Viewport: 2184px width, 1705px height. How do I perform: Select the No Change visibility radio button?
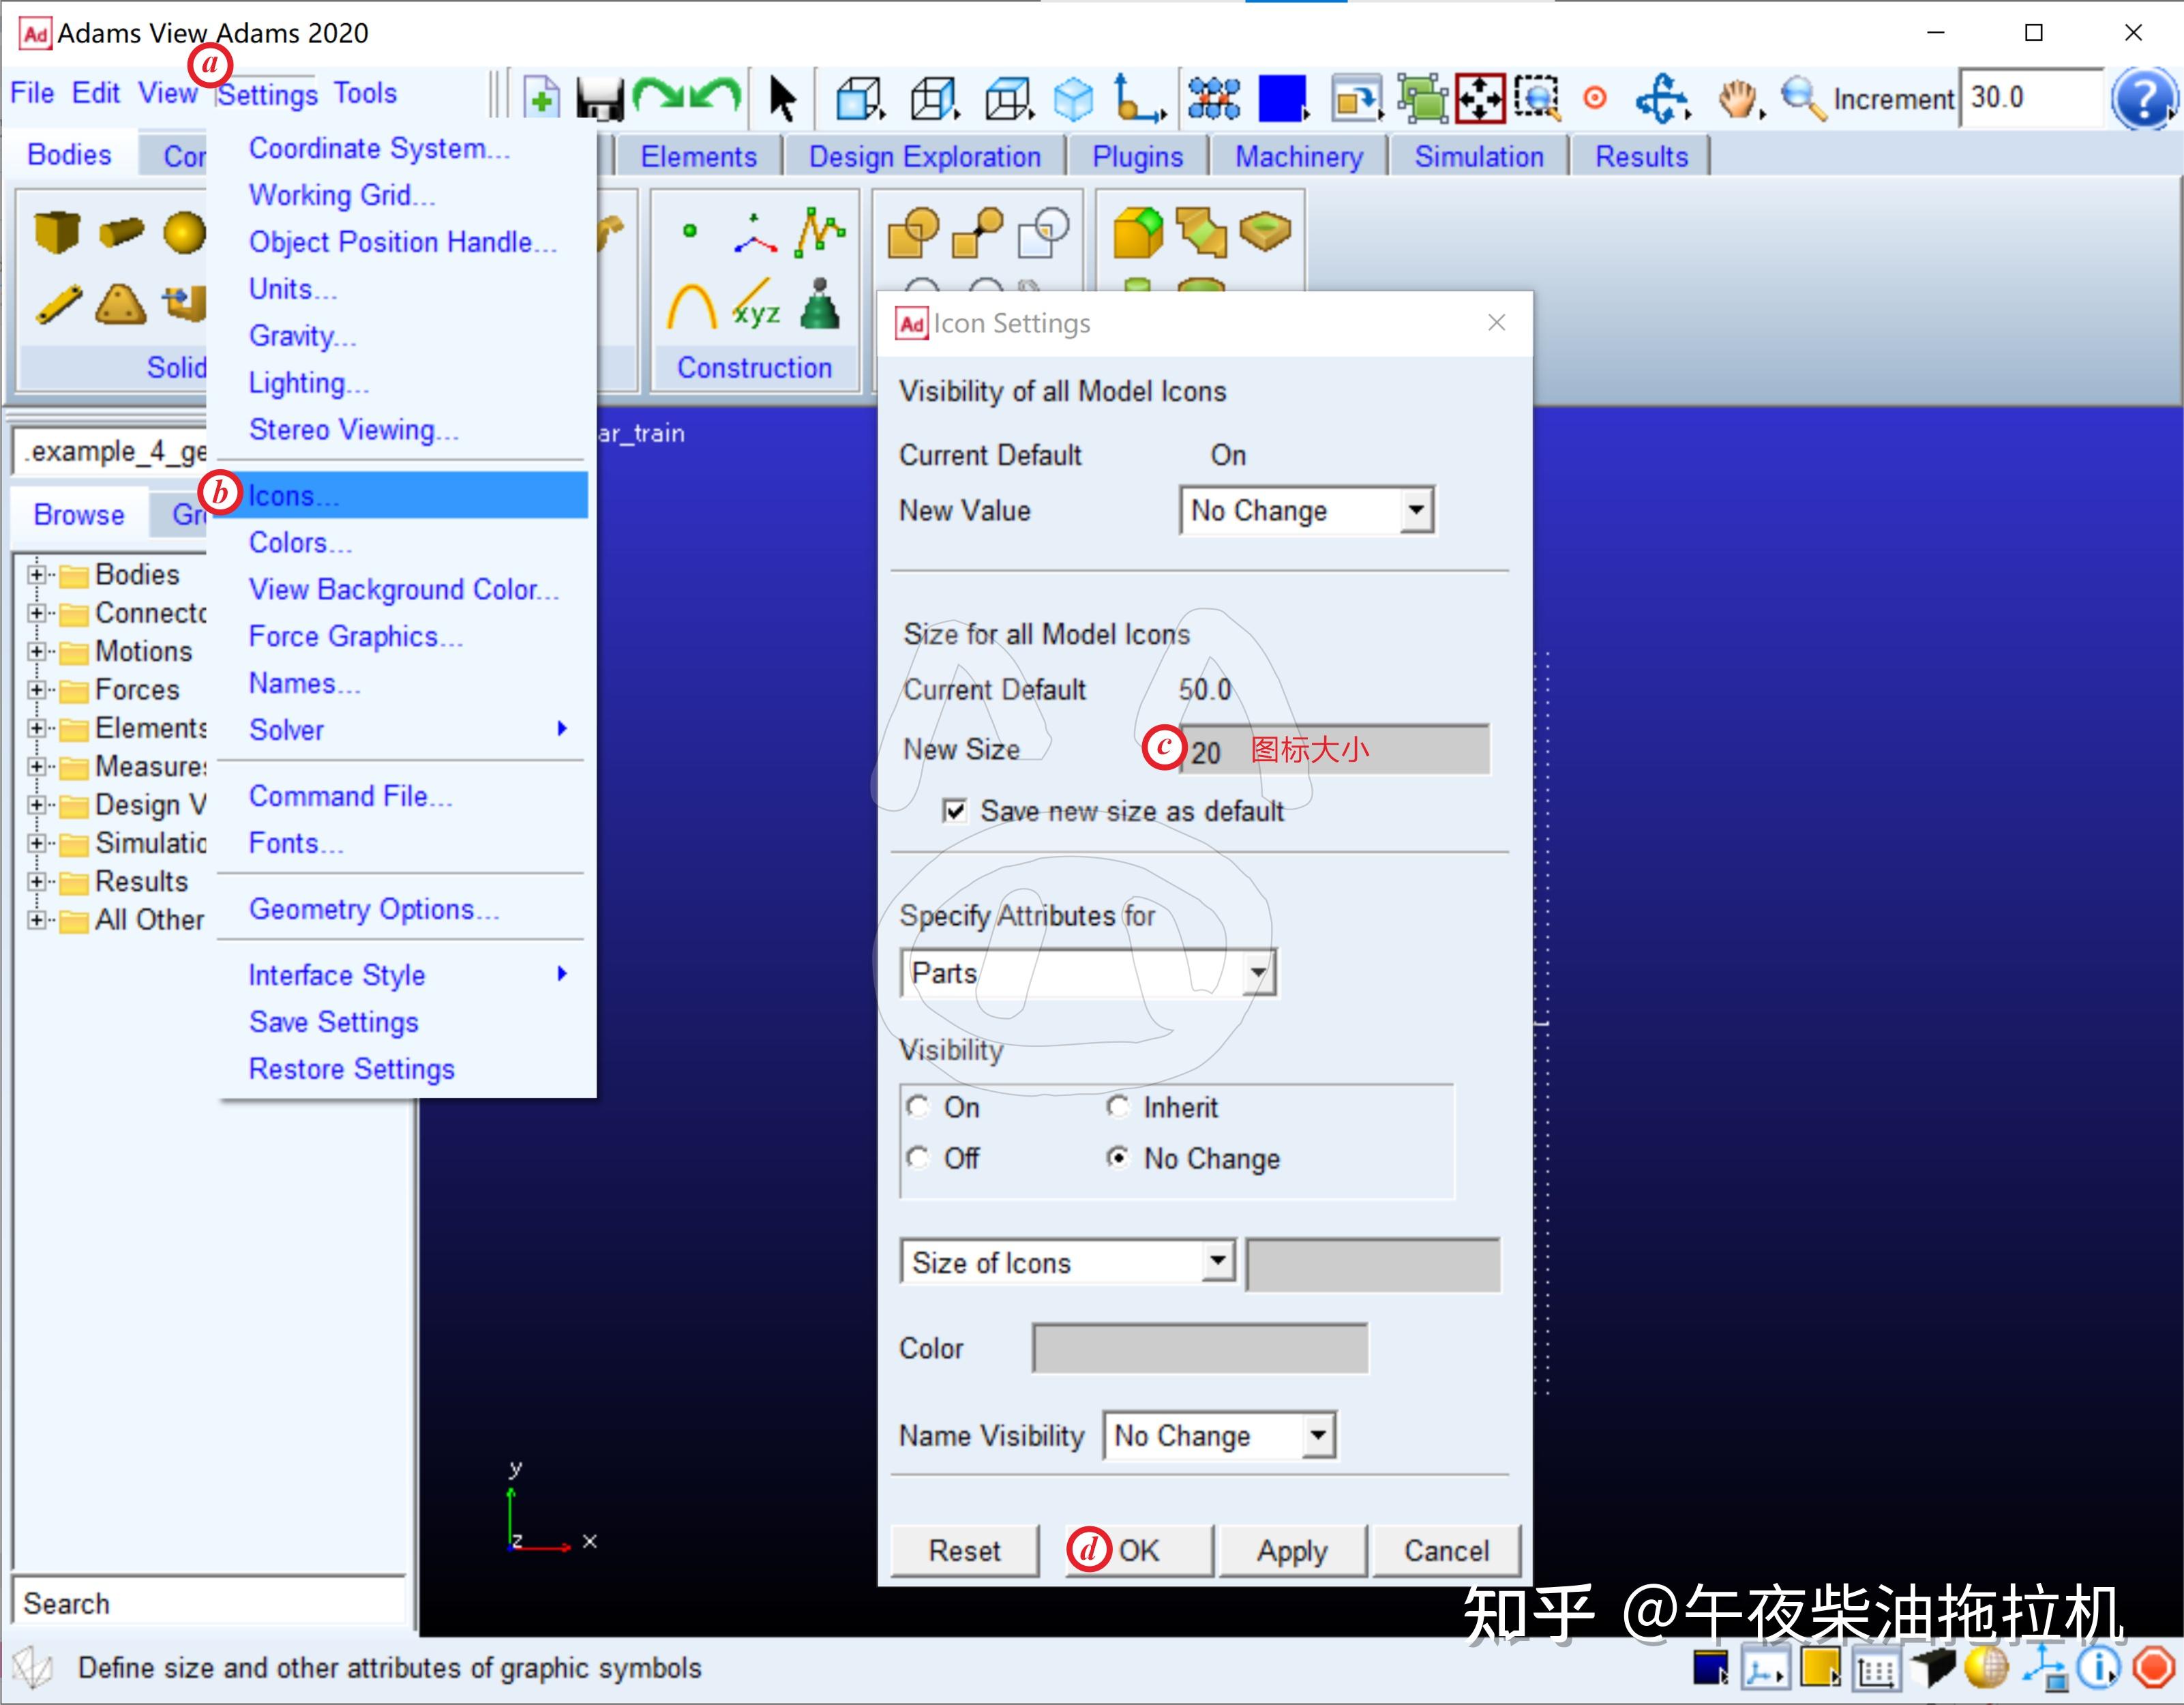(1118, 1157)
